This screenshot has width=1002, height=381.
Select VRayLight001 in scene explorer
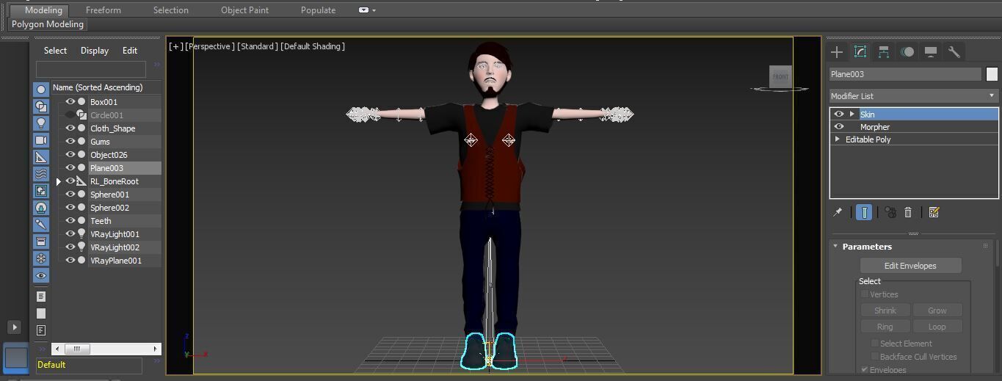pyautogui.click(x=115, y=234)
